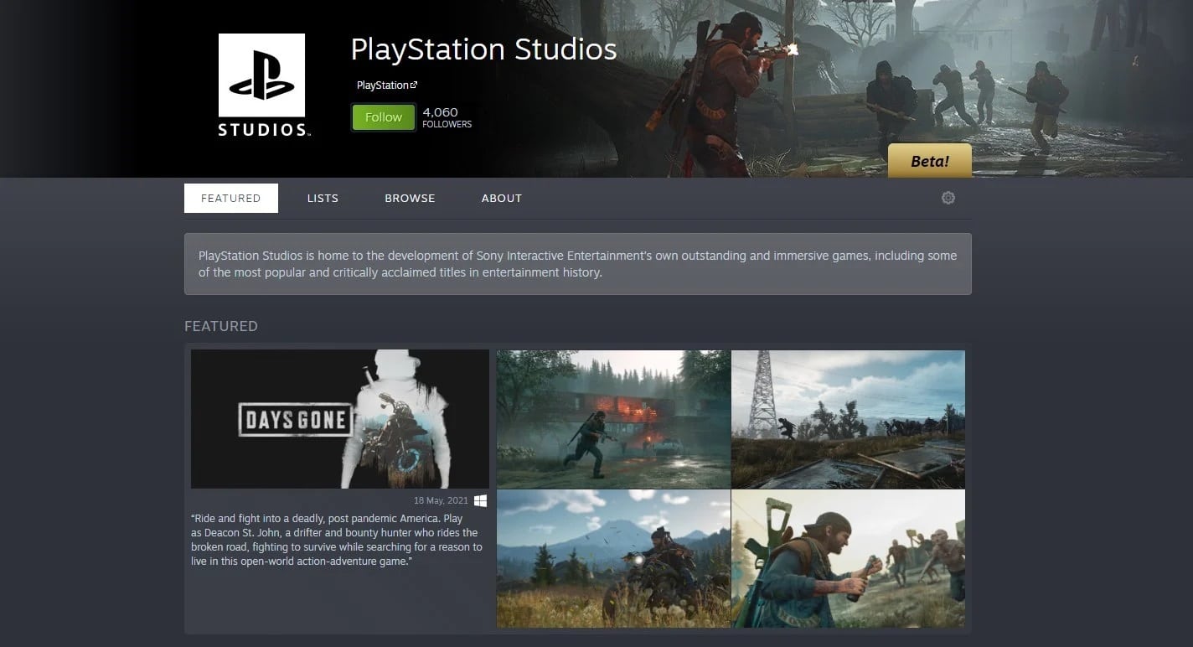Open the Days Gone capsule image
Image resolution: width=1193 pixels, height=647 pixels.
[x=340, y=419]
